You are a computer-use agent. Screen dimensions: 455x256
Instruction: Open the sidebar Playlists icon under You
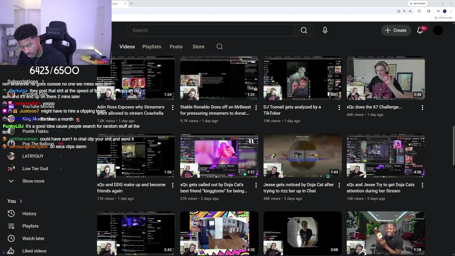click(x=11, y=226)
